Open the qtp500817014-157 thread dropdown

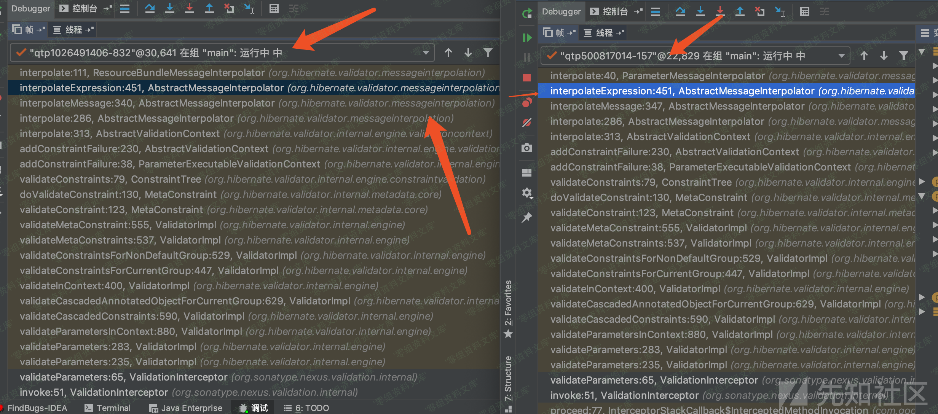(x=842, y=56)
